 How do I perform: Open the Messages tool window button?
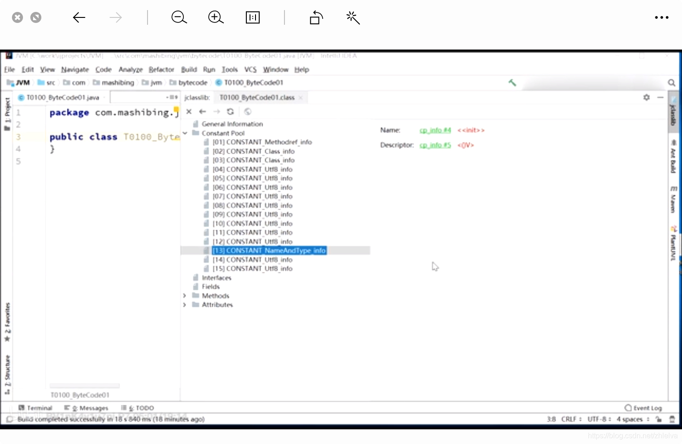pos(86,408)
